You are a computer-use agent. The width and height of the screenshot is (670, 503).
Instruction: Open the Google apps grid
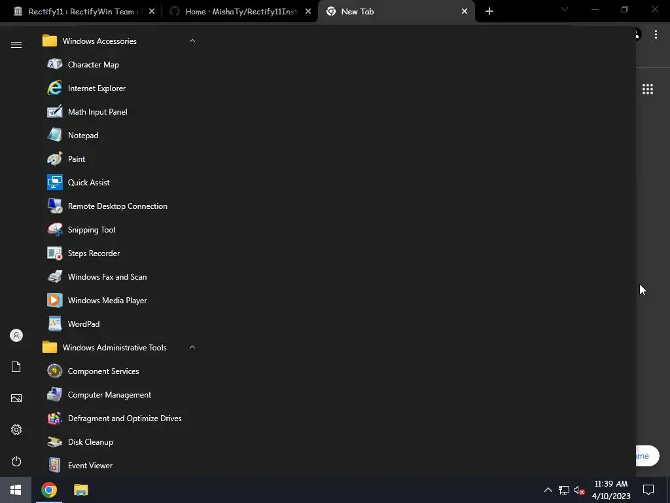pos(648,89)
